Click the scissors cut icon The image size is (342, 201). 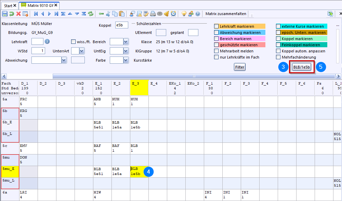click(108, 14)
